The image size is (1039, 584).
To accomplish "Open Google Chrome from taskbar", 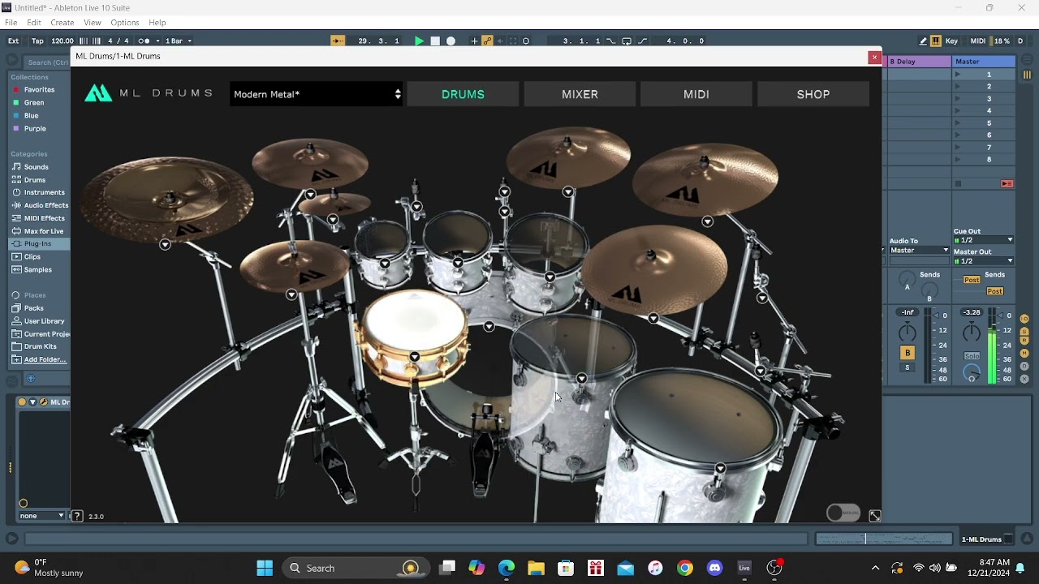I will coord(685,568).
